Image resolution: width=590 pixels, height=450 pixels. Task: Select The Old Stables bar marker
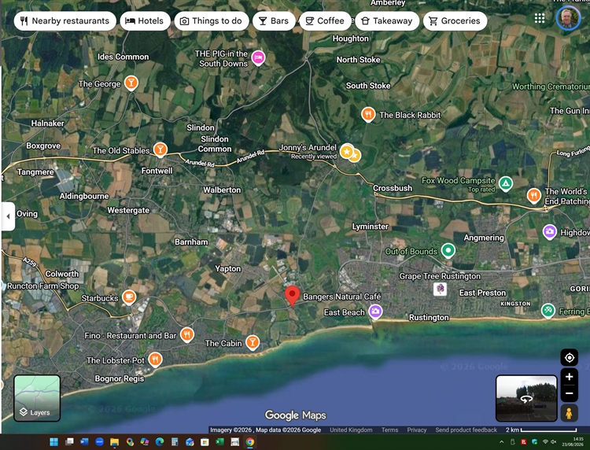pos(160,149)
